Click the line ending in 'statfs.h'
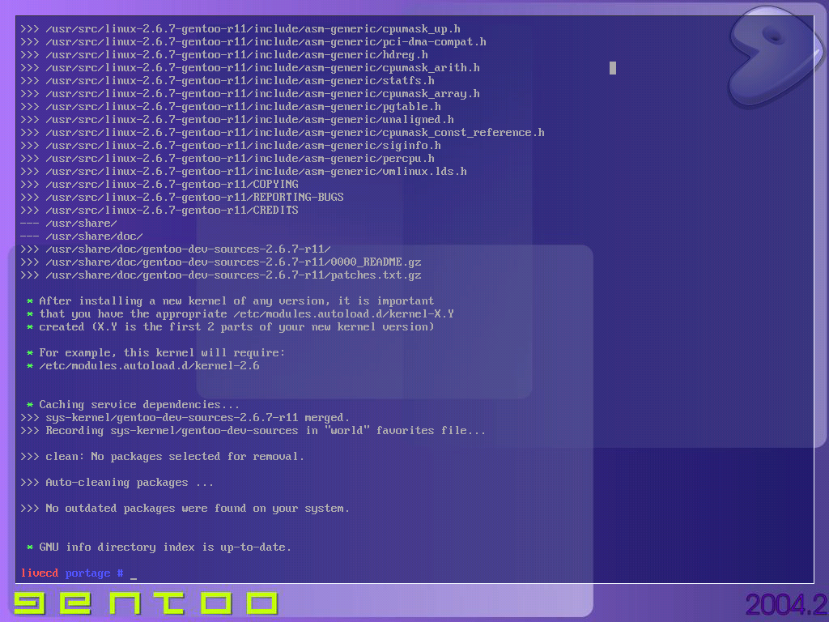This screenshot has width=829, height=622. coord(227,81)
